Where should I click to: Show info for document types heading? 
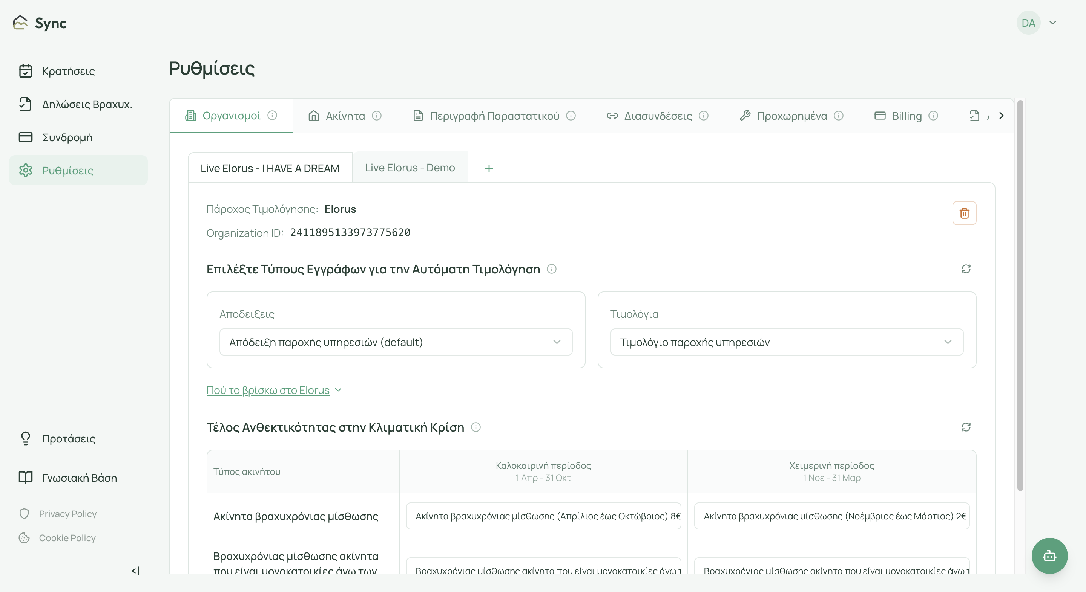[551, 269]
